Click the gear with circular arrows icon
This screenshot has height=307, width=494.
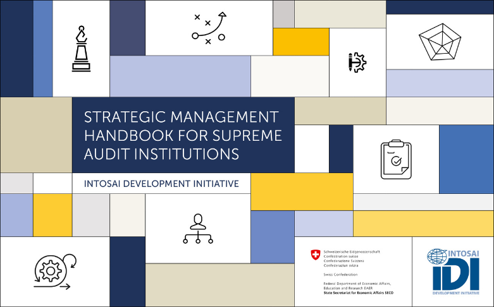54,271
